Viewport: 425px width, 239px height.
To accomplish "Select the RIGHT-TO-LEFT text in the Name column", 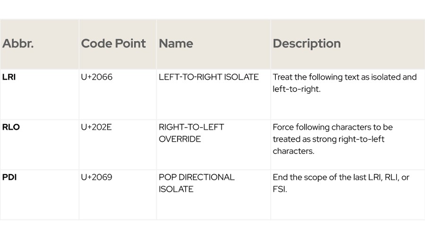I will coord(191,127).
